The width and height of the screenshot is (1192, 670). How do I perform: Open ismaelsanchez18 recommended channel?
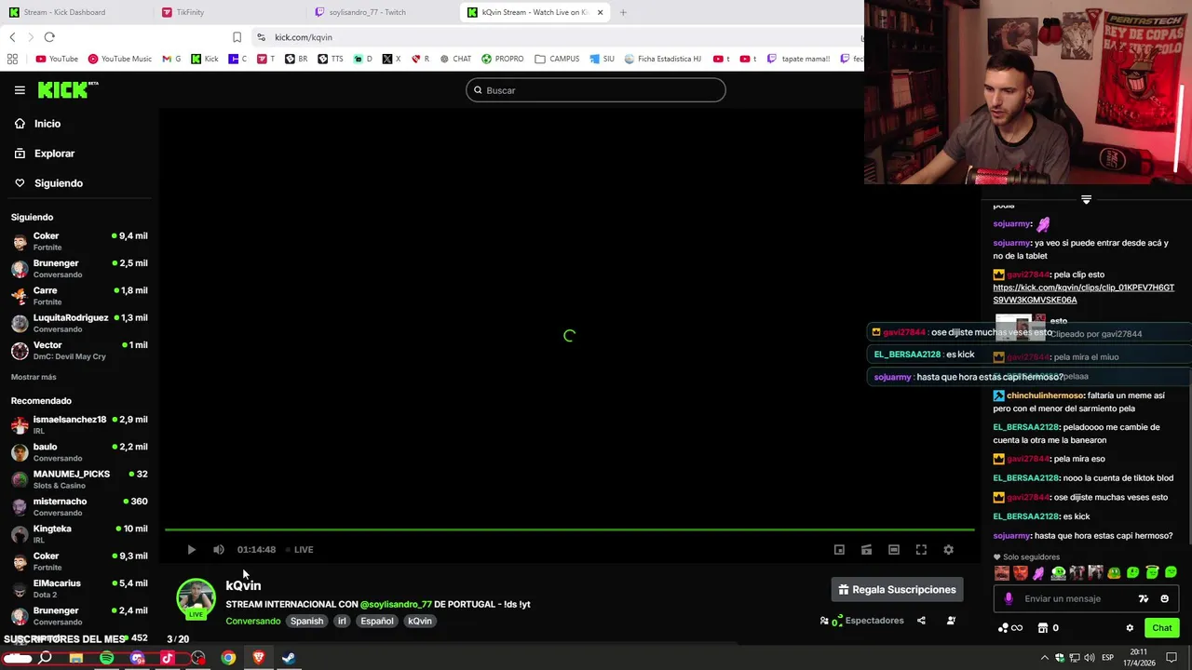coord(79,424)
